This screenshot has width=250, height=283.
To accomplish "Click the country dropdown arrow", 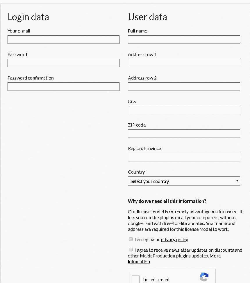I will (237, 181).
